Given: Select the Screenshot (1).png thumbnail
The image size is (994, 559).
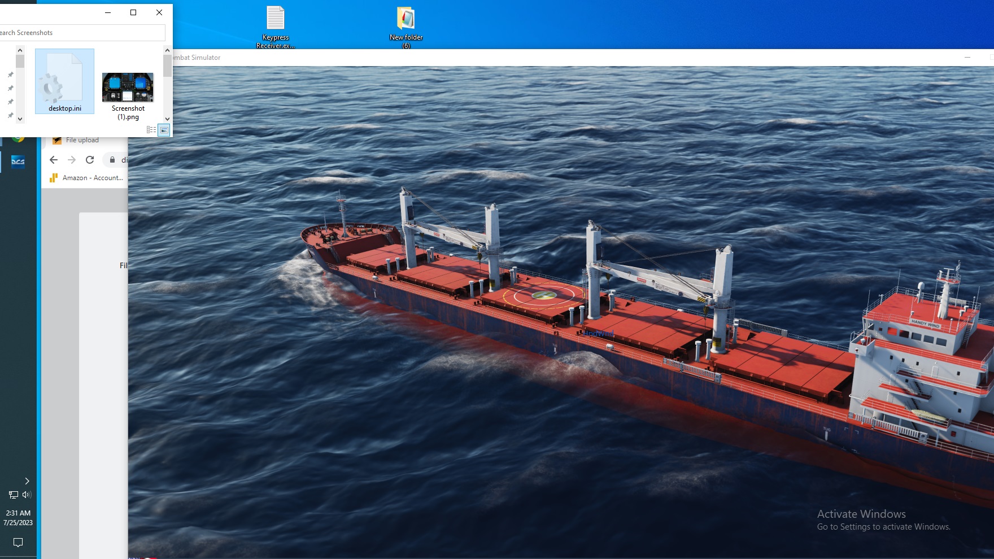Looking at the screenshot, I should click(128, 93).
